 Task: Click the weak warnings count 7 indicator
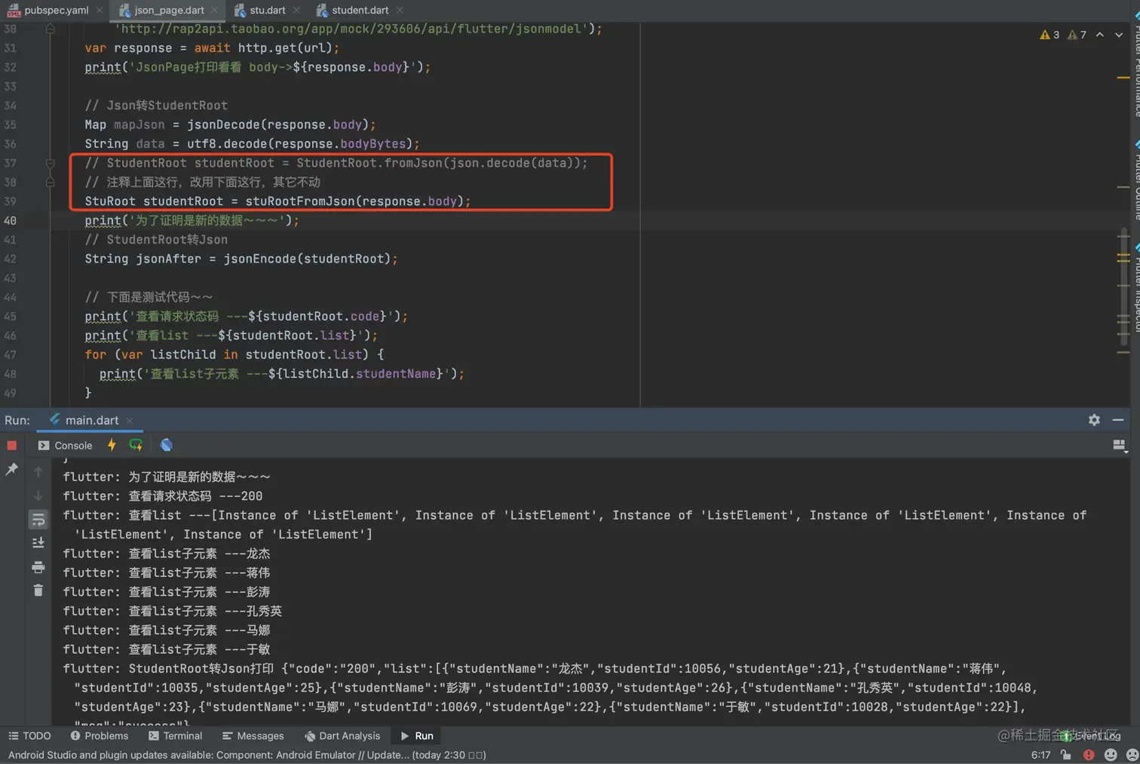[1077, 35]
